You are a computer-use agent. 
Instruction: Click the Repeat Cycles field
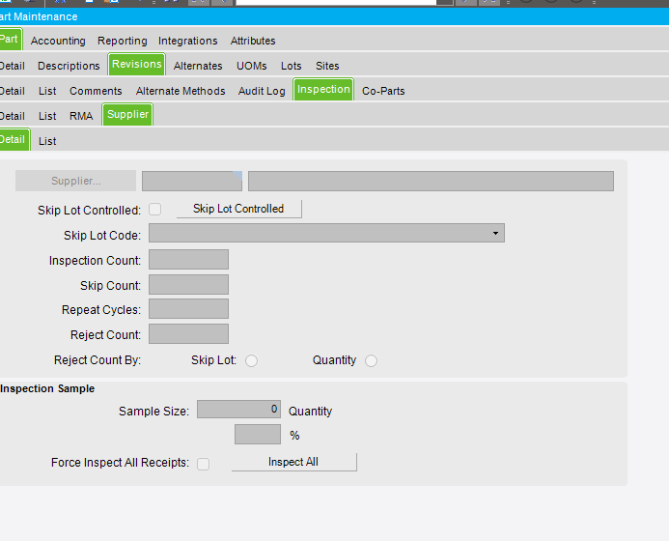point(188,309)
